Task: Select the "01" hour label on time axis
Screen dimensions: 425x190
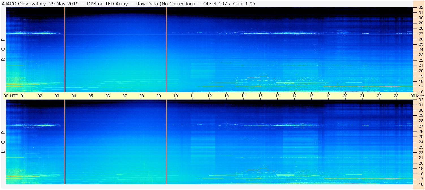Action: tap(23, 96)
